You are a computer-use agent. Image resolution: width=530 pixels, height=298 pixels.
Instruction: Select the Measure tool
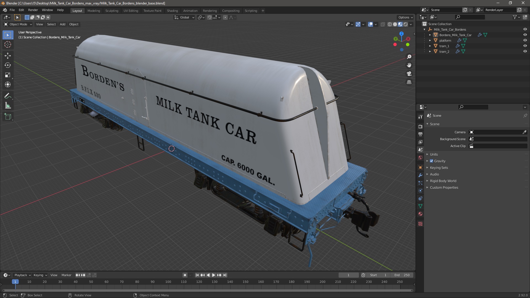(x=8, y=106)
